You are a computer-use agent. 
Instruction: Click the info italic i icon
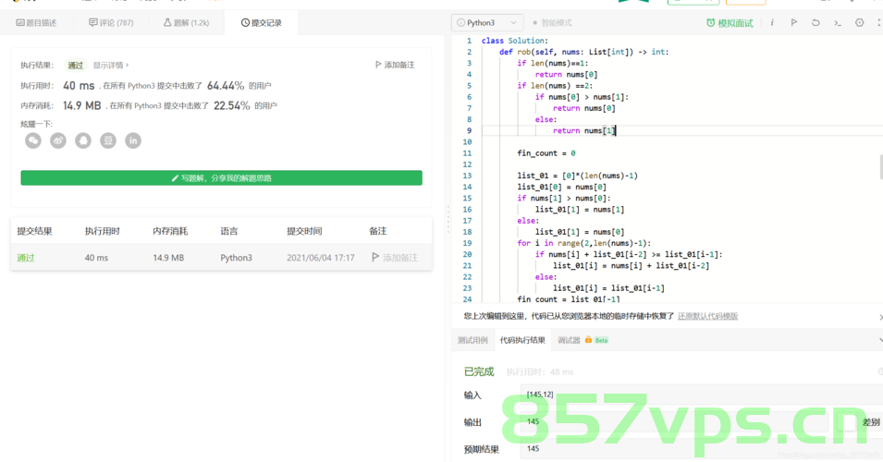point(772,22)
